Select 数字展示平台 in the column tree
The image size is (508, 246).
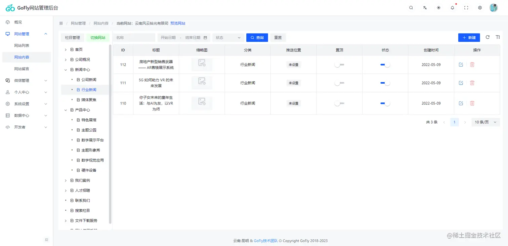(92, 140)
